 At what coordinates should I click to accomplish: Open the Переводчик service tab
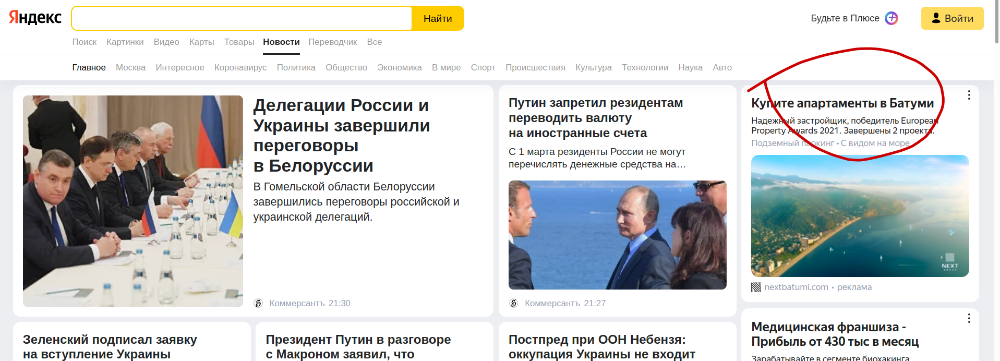(x=333, y=42)
